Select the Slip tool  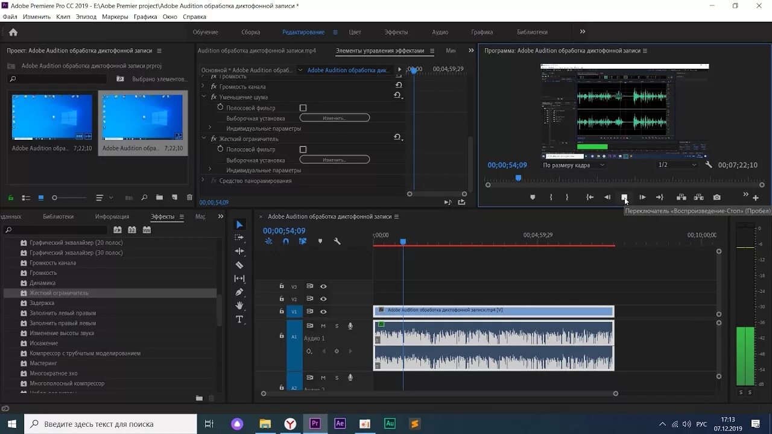tap(239, 278)
